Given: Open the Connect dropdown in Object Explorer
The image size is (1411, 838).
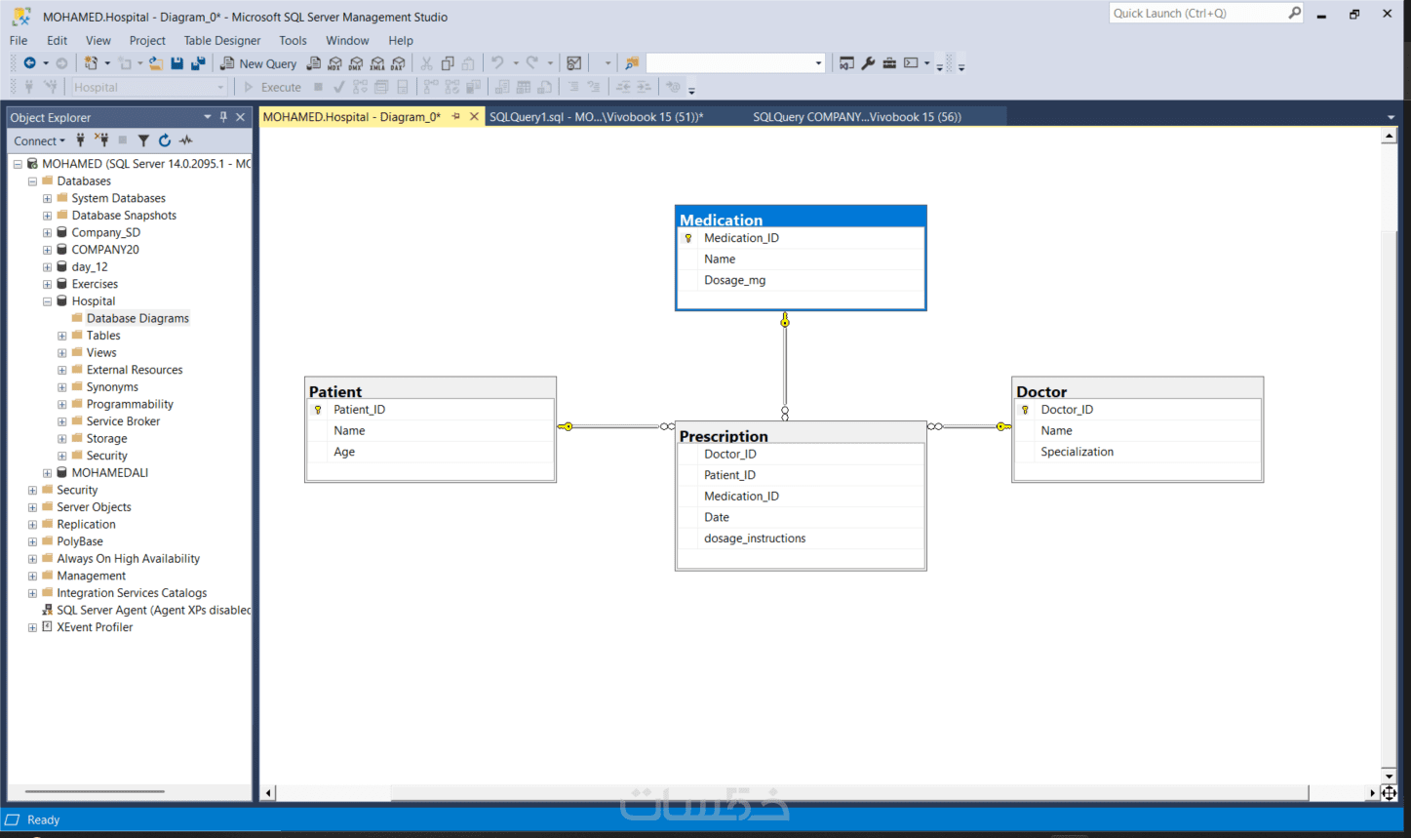Looking at the screenshot, I should pos(40,140).
